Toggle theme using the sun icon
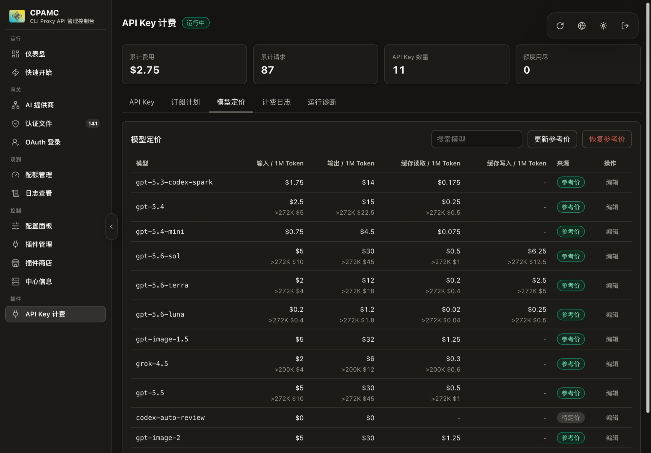 [603, 26]
